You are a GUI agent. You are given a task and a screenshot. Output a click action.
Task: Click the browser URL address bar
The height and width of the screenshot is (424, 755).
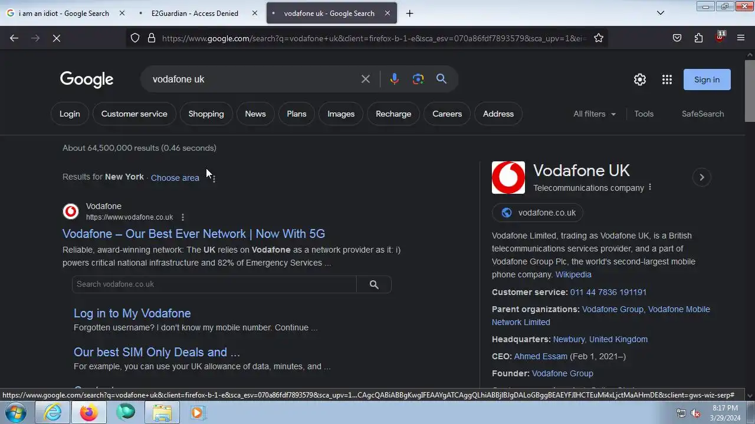point(375,38)
